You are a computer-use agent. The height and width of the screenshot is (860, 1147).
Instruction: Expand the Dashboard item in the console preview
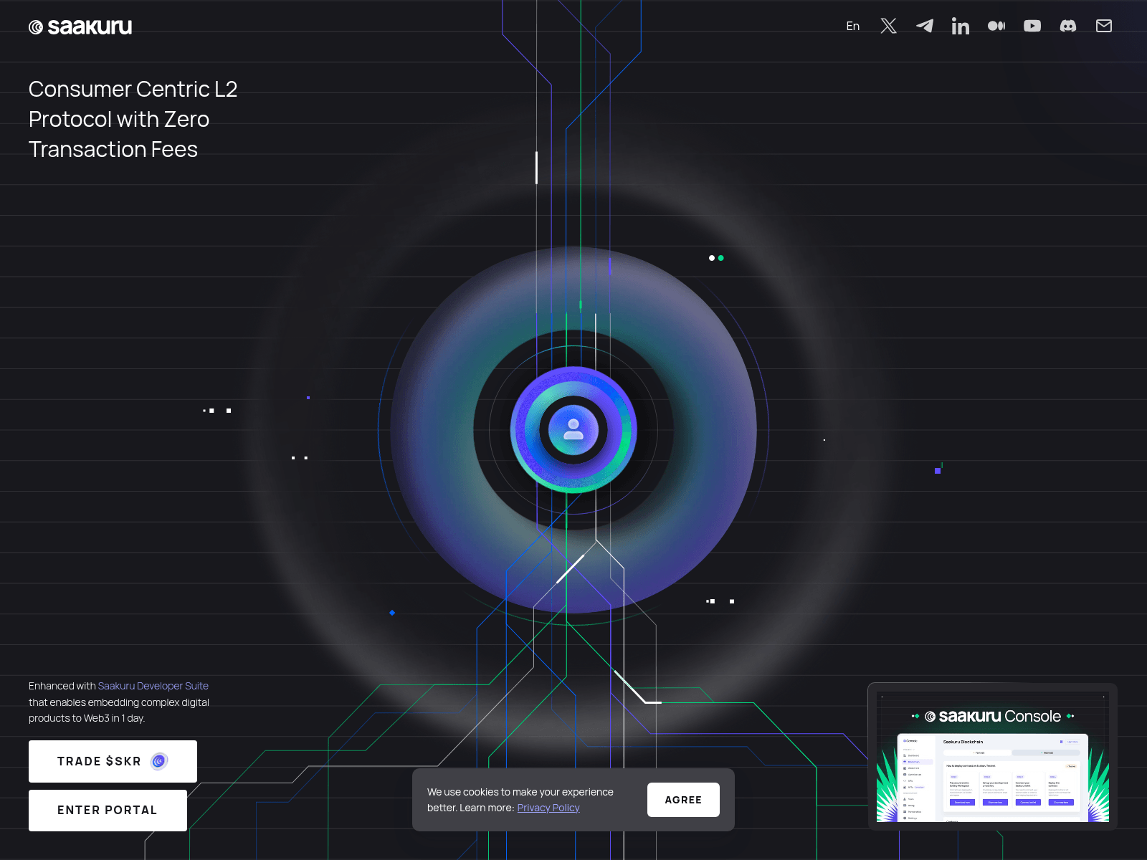[x=913, y=755]
